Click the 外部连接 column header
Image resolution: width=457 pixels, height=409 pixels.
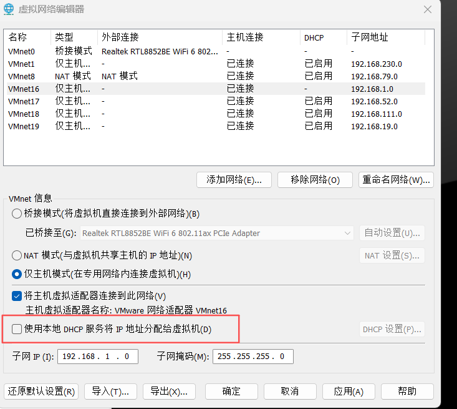tap(160, 37)
